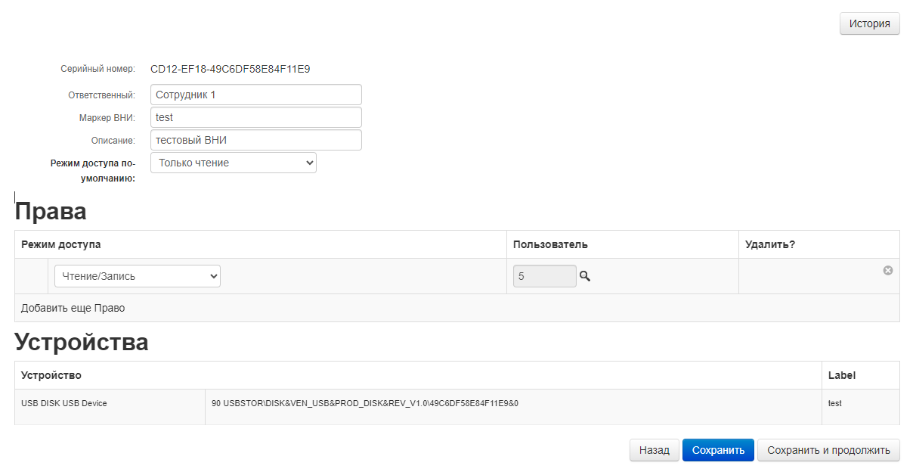This screenshot has height=475, width=913.
Task: Click the Описание field with тестовый ВНИ
Action: coord(255,140)
